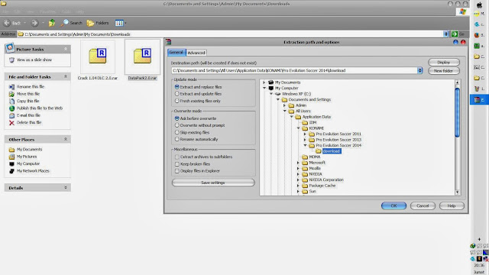Click Cancel in extraction dialog
Viewport: 489px width, 275px height.
[x=423, y=205]
